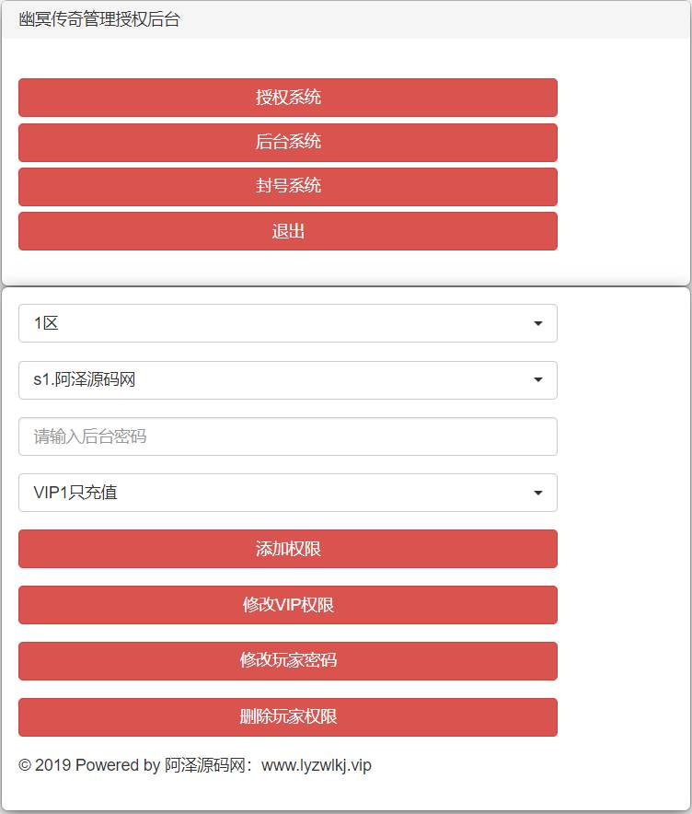Open the 1区 zone dropdown
The image size is (692, 814).
click(276, 323)
